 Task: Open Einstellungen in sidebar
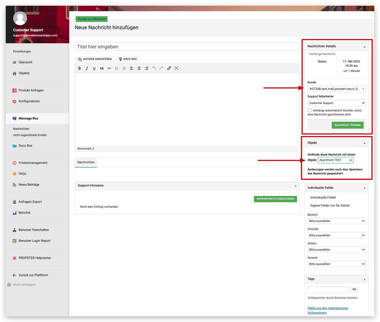click(x=22, y=52)
